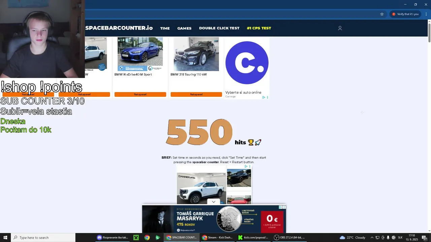Image resolution: width=431 pixels, height=242 pixels.
Task: Switch to kick.com/popout taskbar window
Action: [253, 238]
